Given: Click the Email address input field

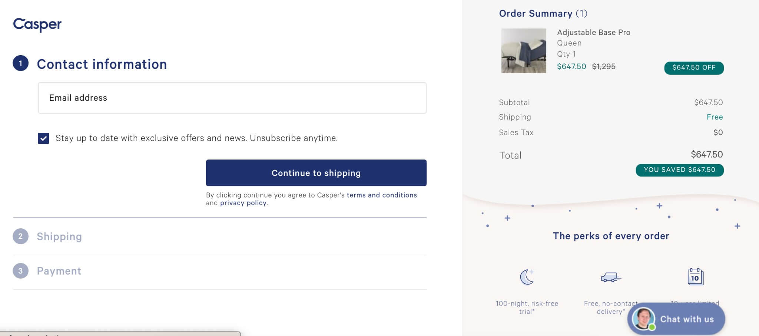Looking at the screenshot, I should tap(232, 98).
